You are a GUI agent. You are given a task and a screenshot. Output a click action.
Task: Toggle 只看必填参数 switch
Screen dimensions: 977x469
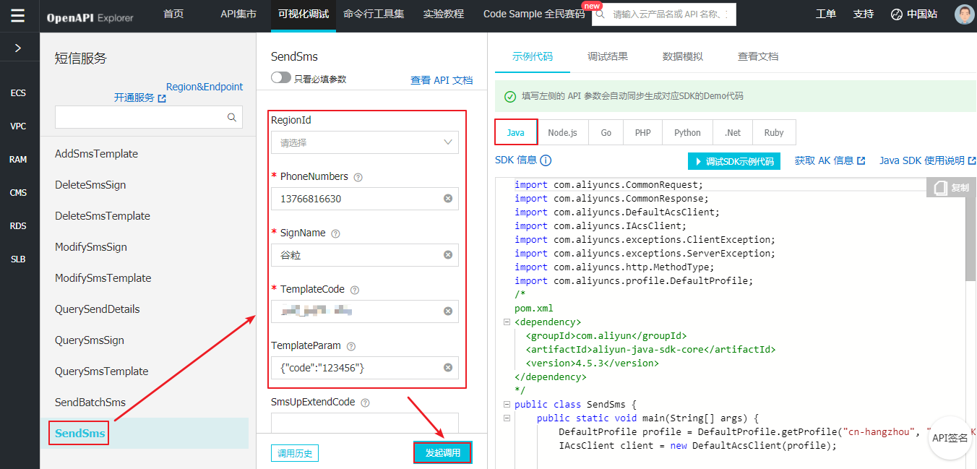(x=281, y=78)
